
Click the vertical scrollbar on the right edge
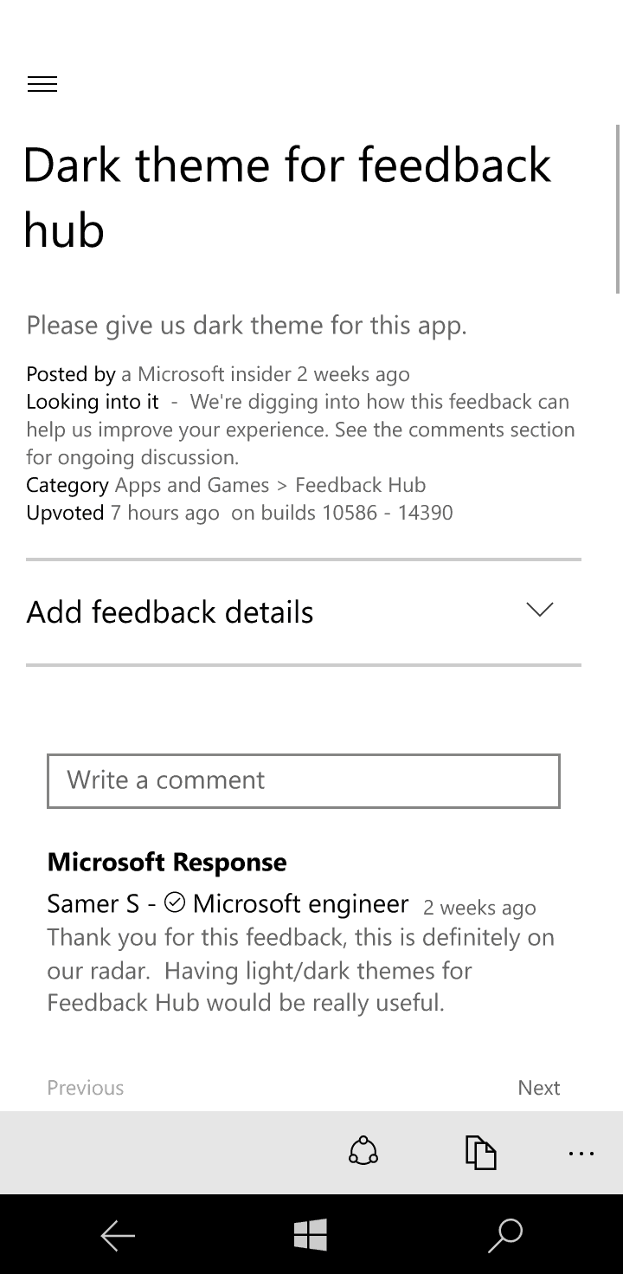pos(618,209)
